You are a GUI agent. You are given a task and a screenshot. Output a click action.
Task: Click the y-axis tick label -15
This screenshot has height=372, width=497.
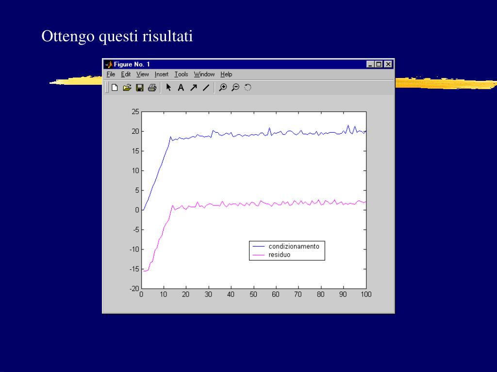tap(134, 269)
